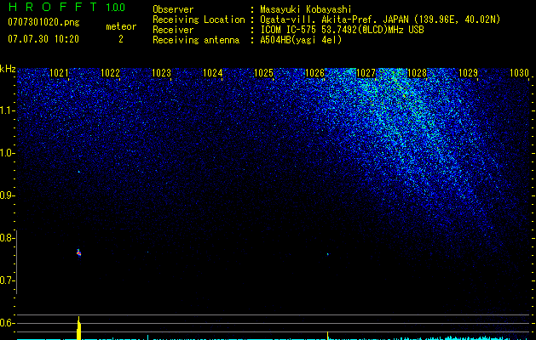Click the 1026 time marker

314,73
